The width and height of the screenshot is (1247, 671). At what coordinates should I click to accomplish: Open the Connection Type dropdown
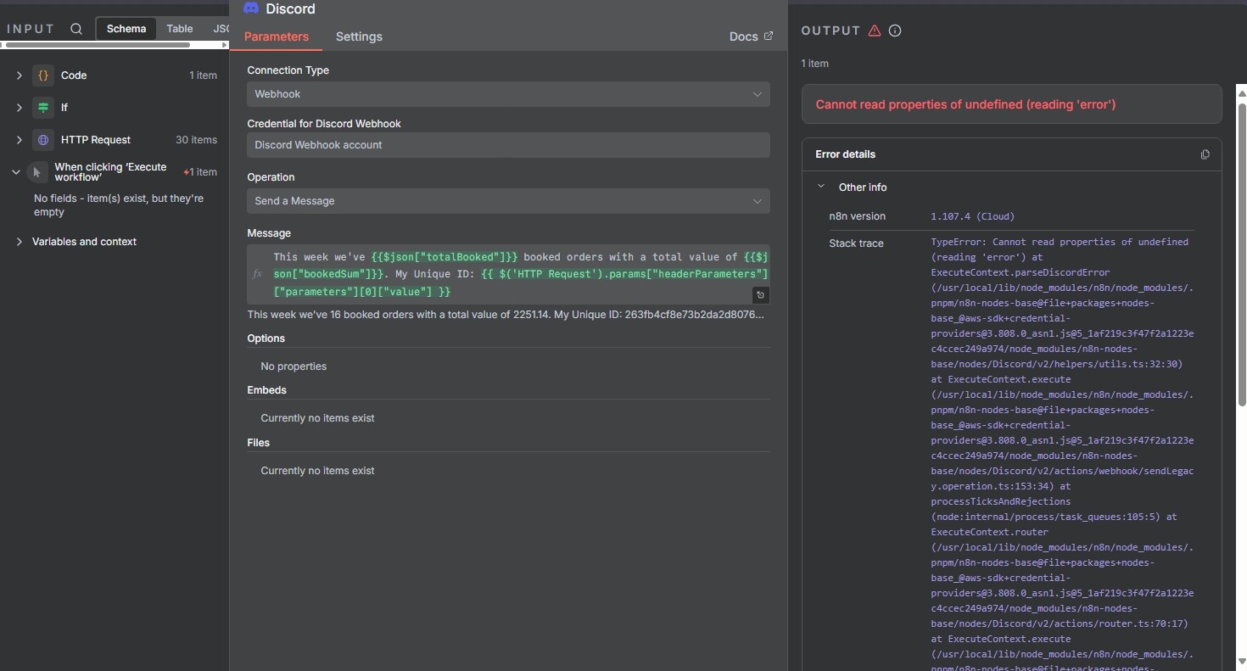pos(508,94)
